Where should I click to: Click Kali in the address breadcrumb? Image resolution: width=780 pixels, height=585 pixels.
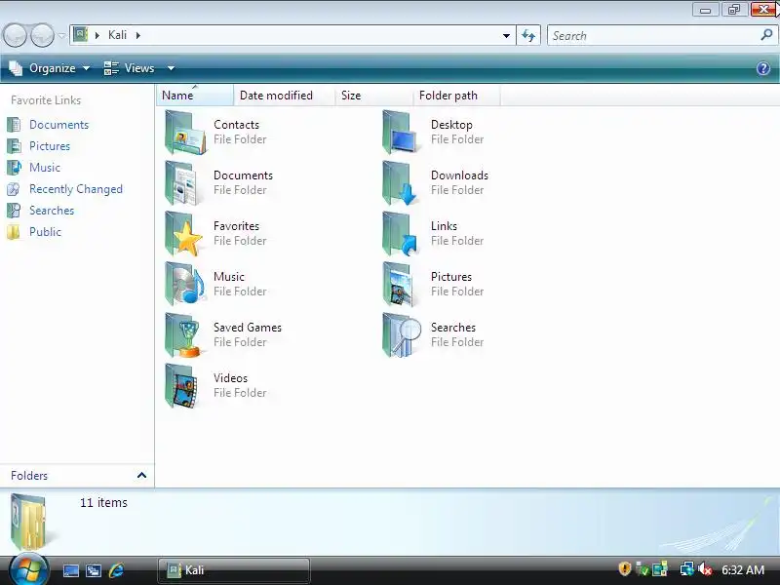(x=117, y=35)
